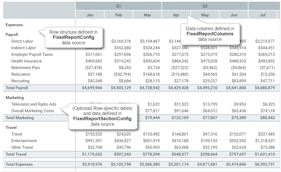Click the Retirement Plan row label
This screenshot has height=172, width=281.
coord(26,68)
